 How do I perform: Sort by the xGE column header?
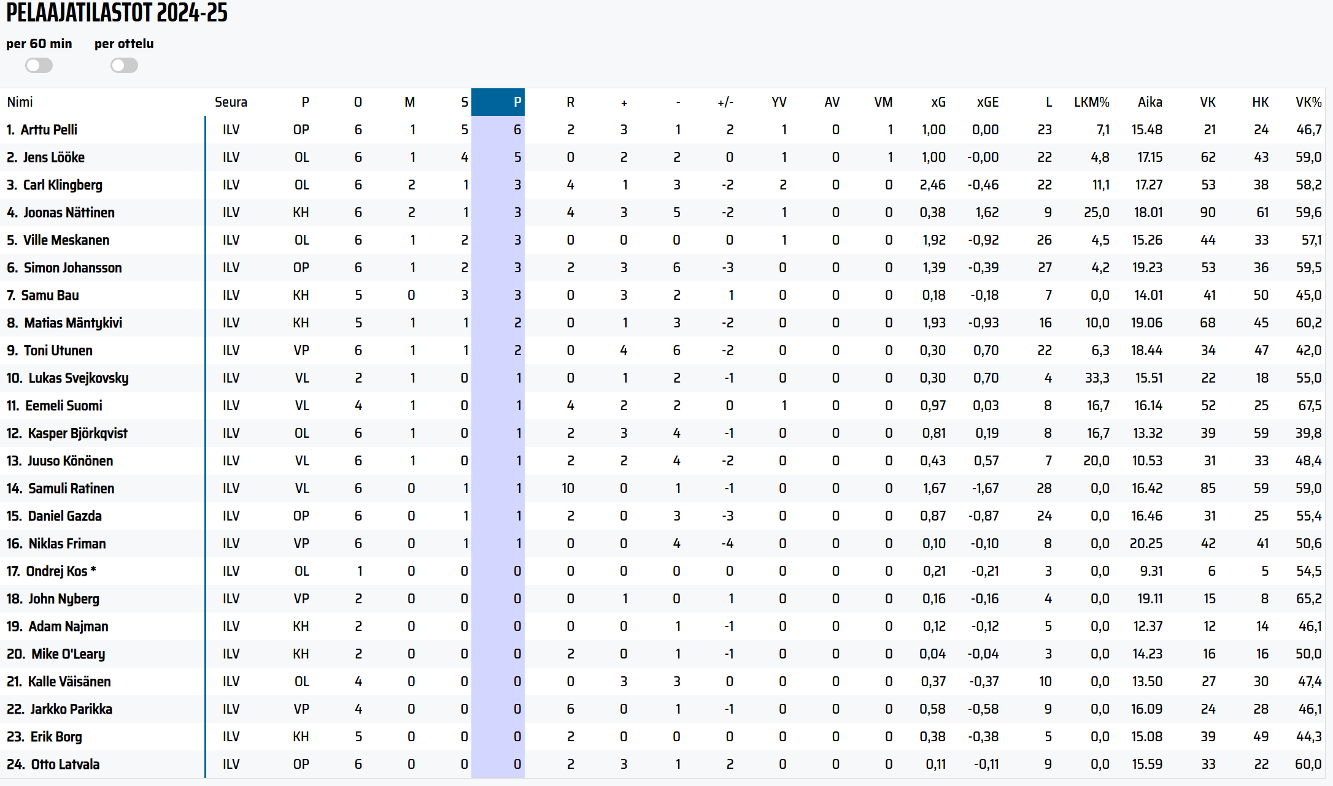coord(987,102)
